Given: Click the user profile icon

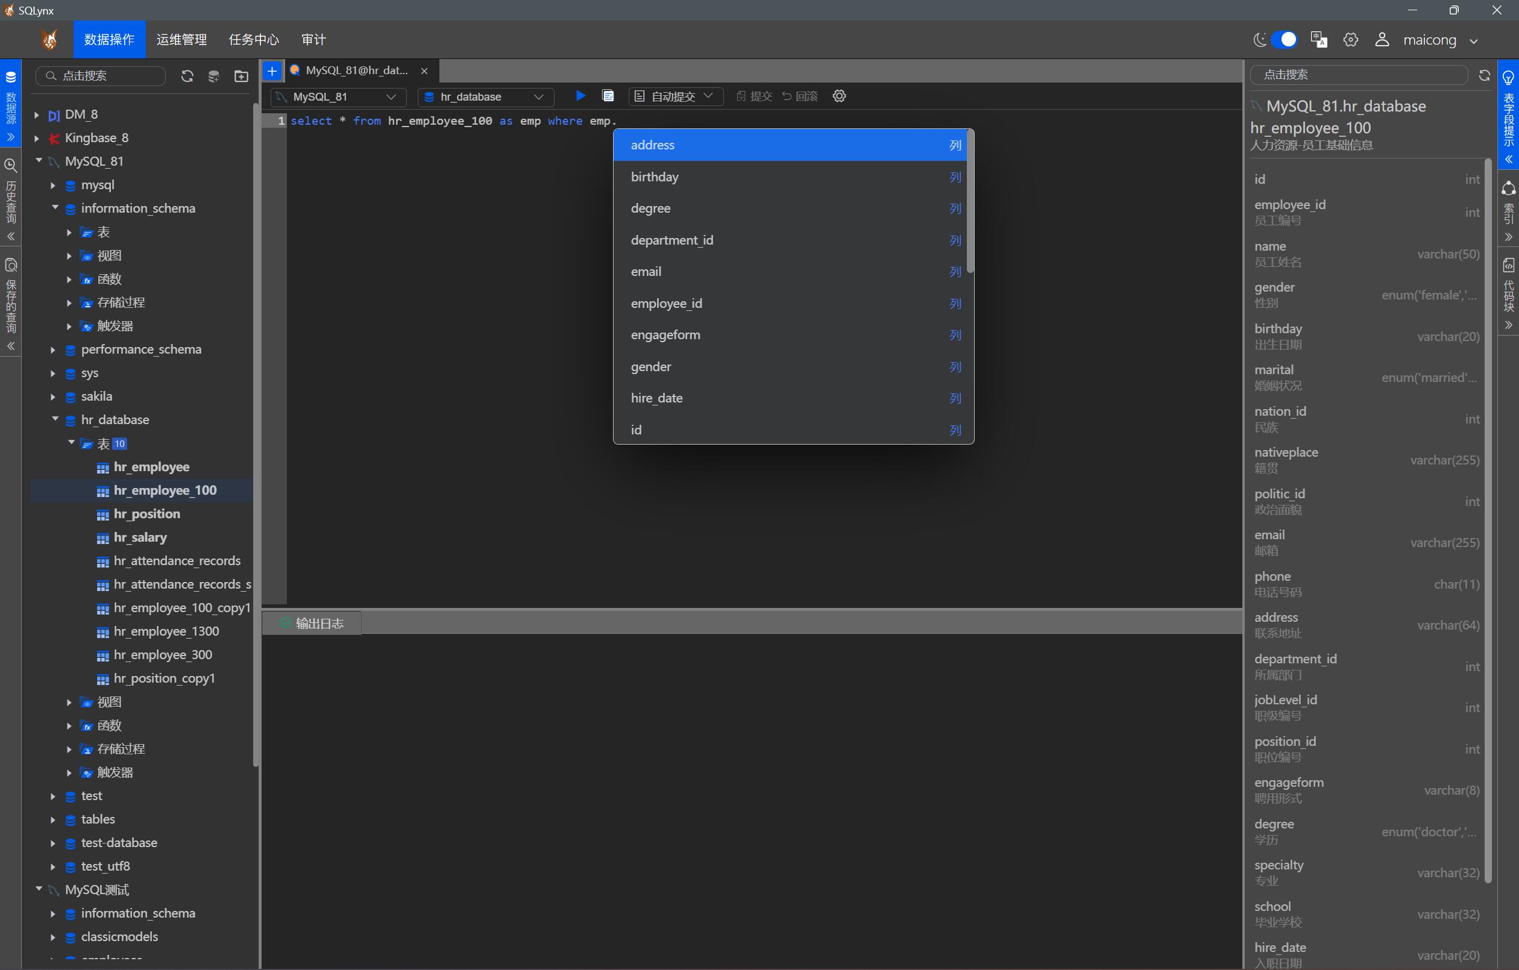Looking at the screenshot, I should [1382, 40].
